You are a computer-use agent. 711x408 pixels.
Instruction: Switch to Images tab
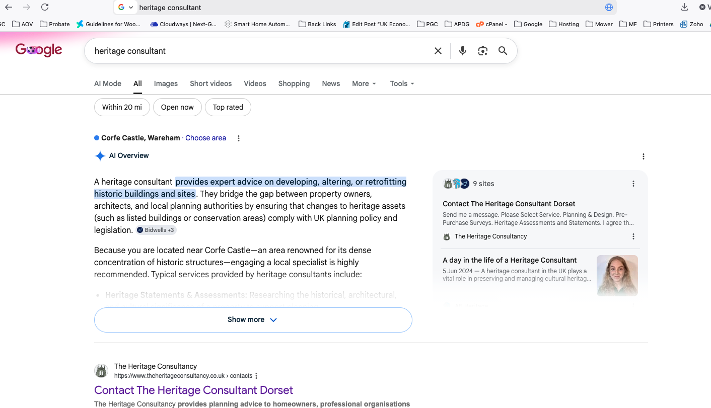coord(166,84)
